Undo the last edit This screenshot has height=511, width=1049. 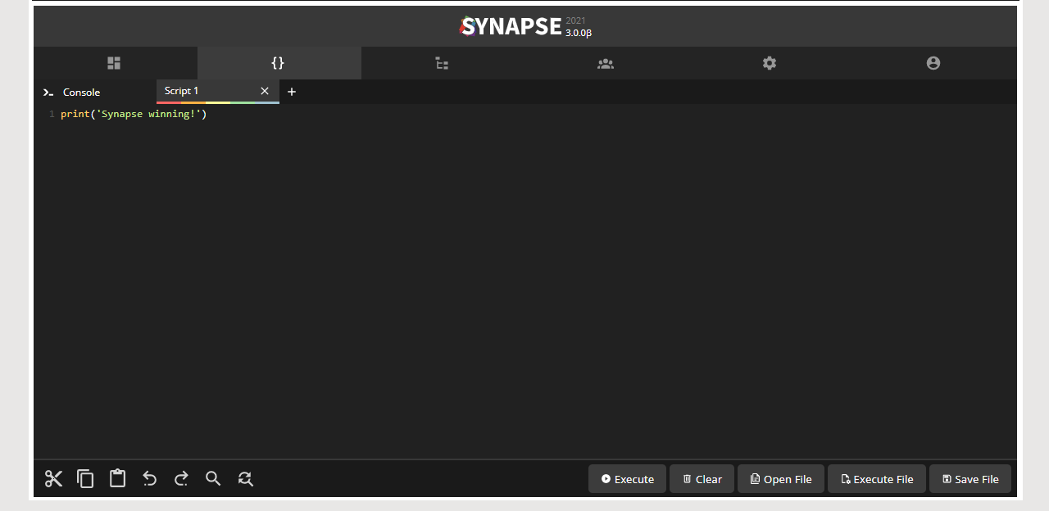149,479
